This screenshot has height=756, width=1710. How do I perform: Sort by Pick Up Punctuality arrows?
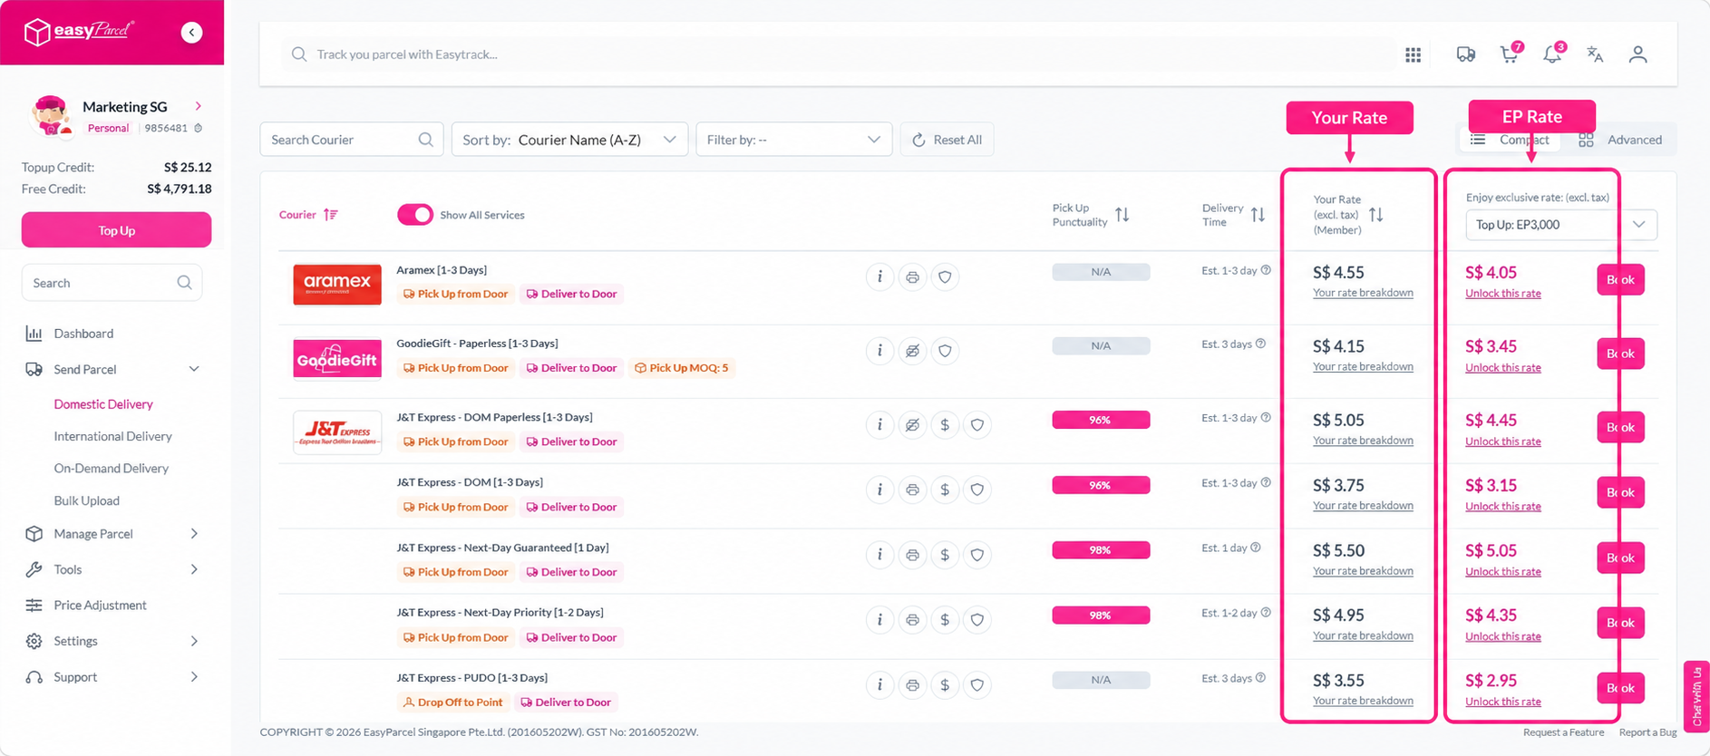click(x=1122, y=215)
